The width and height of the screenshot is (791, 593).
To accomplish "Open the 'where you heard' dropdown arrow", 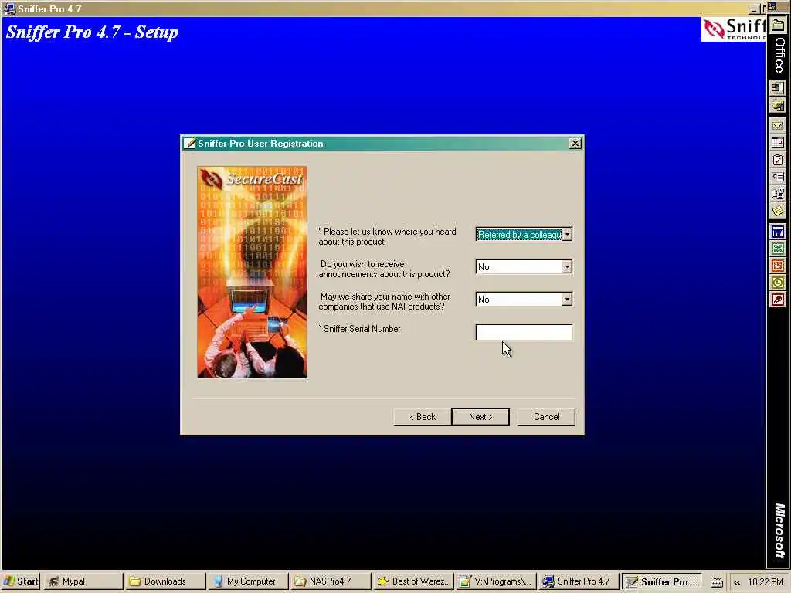I will coord(567,235).
